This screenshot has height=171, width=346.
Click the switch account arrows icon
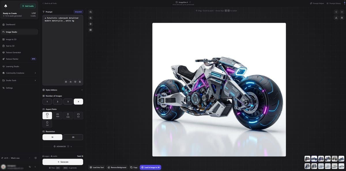[30, 167]
